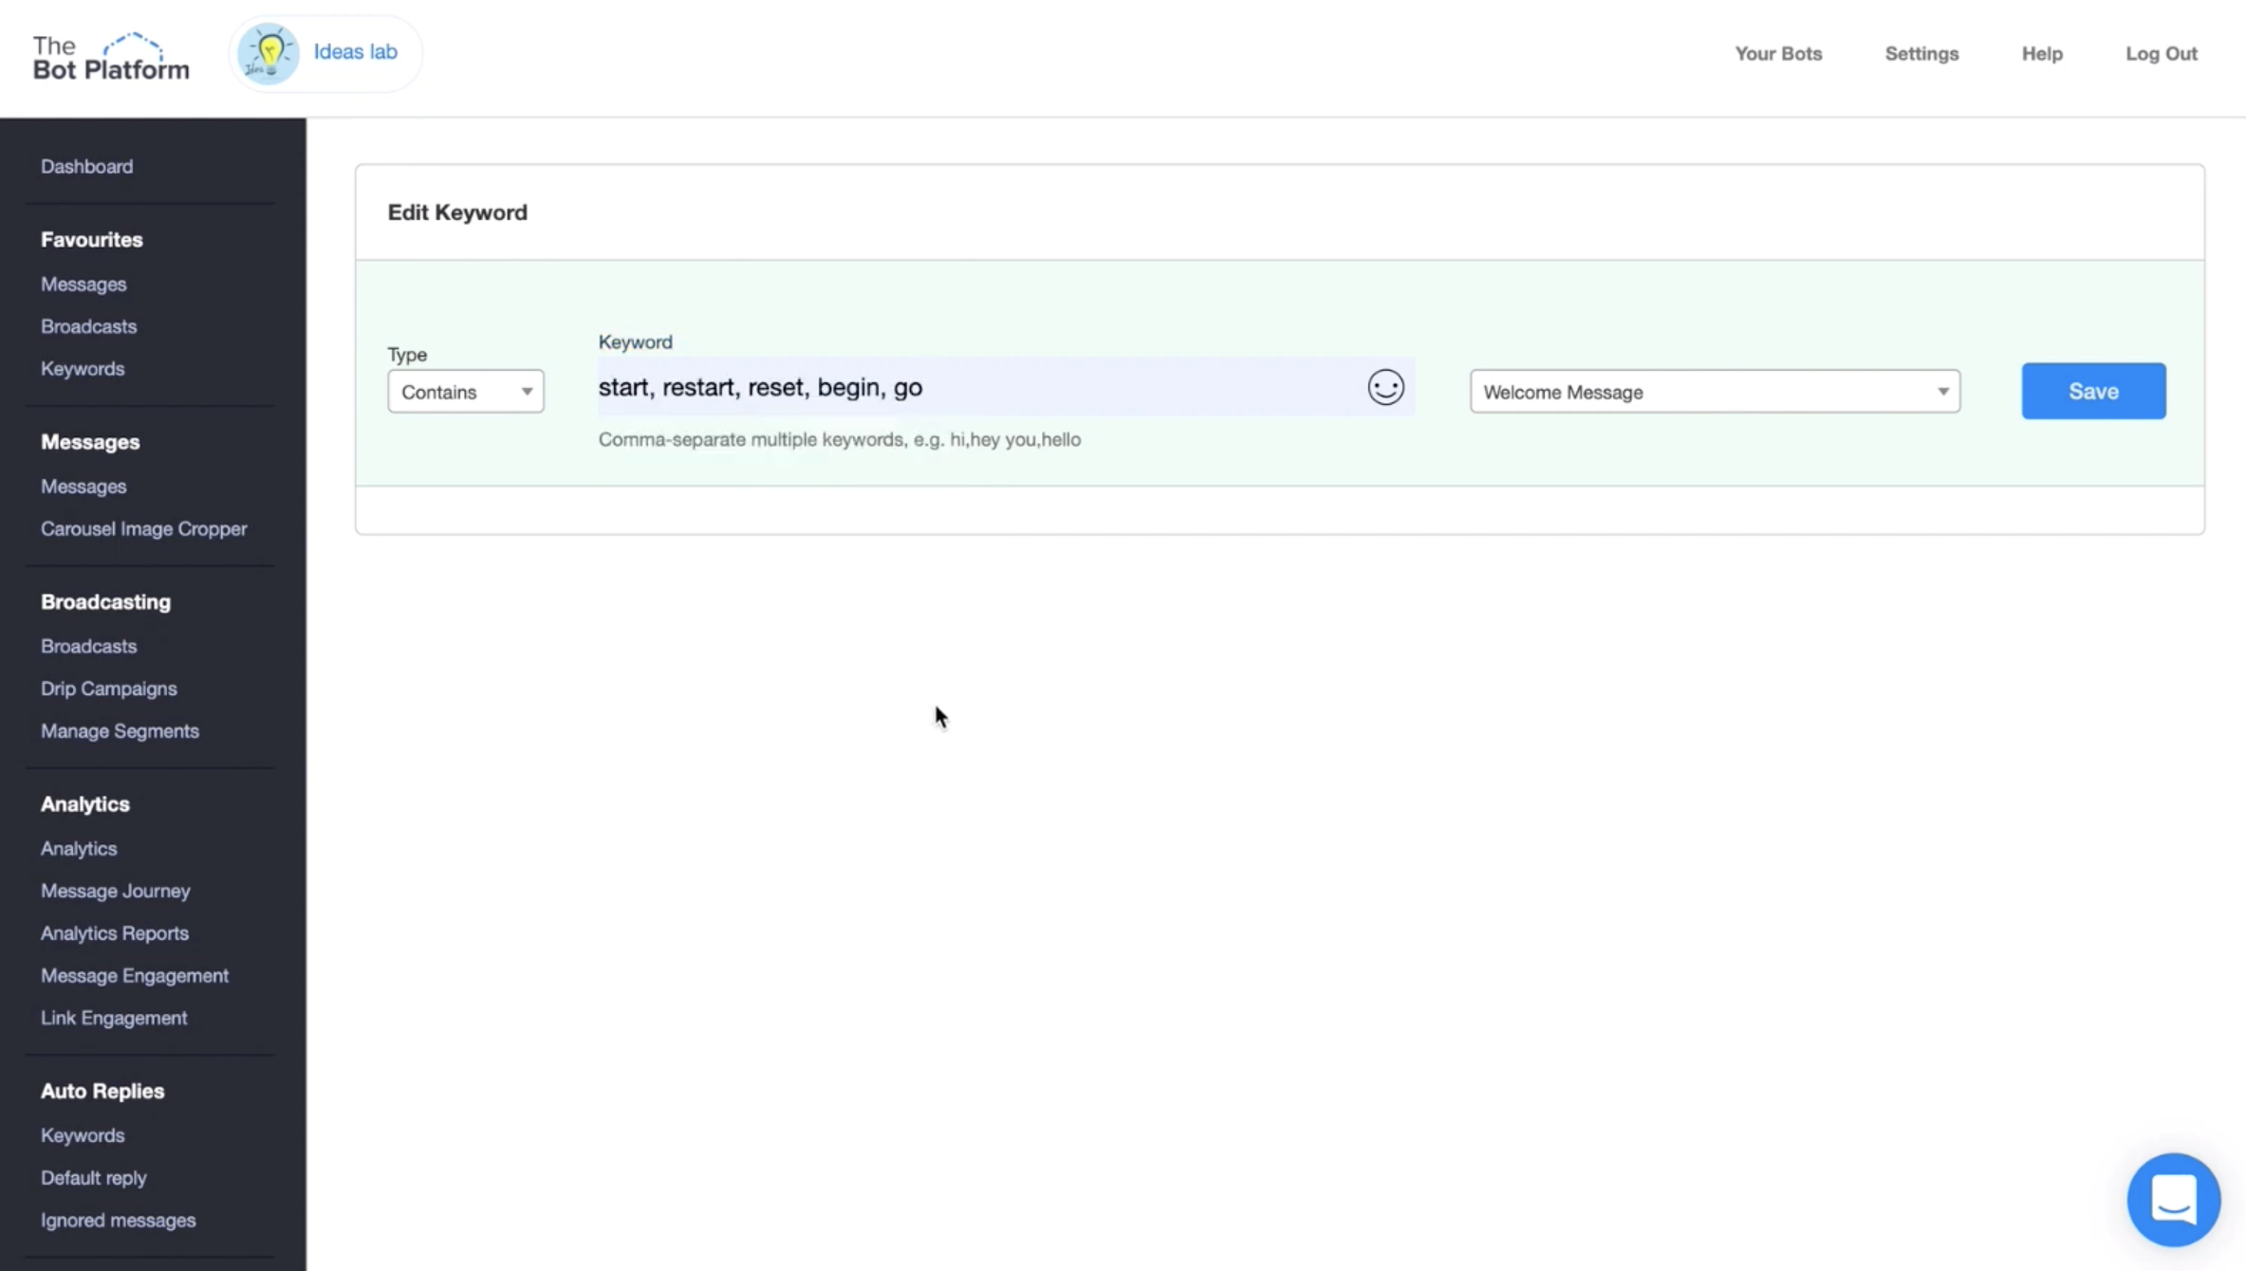This screenshot has width=2246, height=1271.
Task: Open the chat support bubble
Action: point(2173,1199)
